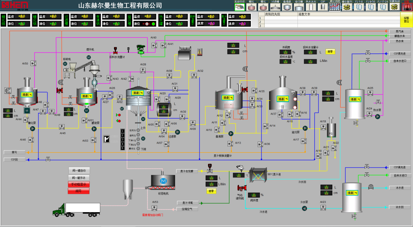Viewport: 413px width, 227px height.
Task: Toggle valve AV25
Action: (370, 93)
